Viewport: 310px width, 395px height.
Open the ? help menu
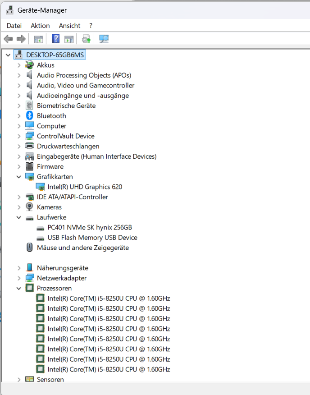pos(91,25)
